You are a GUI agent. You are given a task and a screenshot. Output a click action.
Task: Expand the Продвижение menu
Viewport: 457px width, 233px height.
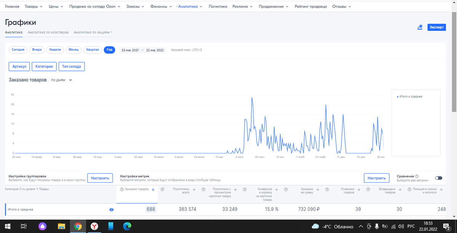pyautogui.click(x=273, y=6)
